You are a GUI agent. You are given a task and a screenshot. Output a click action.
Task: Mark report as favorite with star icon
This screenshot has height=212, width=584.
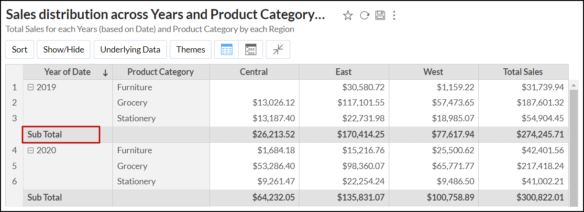(348, 16)
